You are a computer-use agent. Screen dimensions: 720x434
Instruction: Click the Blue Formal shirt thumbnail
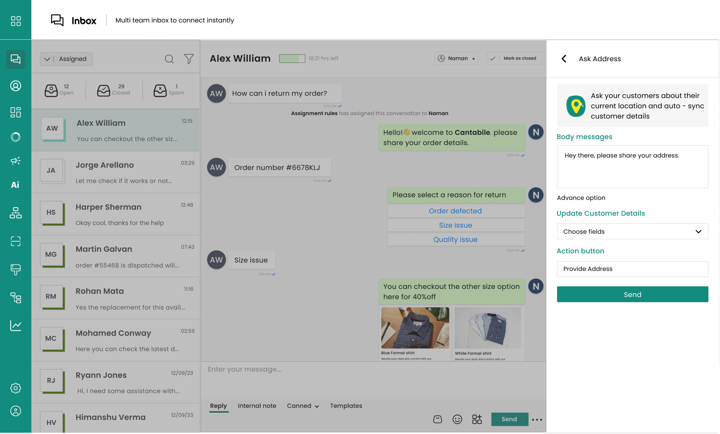415,328
